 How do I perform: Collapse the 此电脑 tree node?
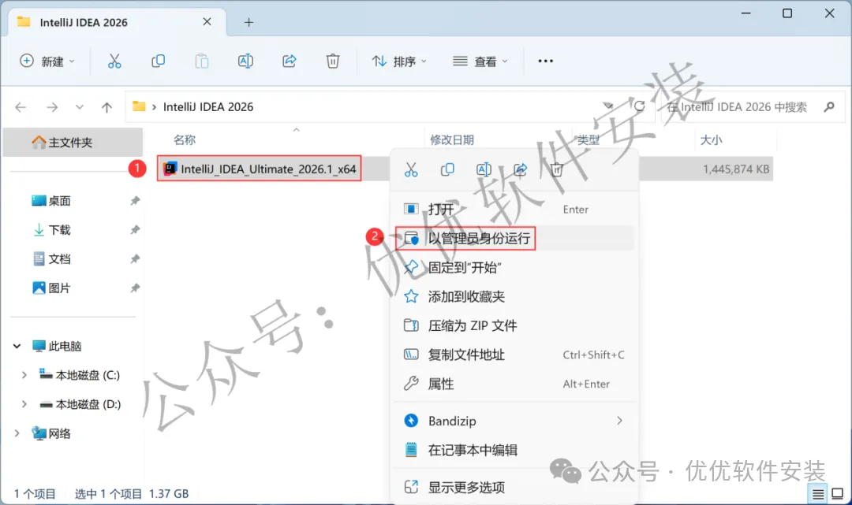click(17, 346)
